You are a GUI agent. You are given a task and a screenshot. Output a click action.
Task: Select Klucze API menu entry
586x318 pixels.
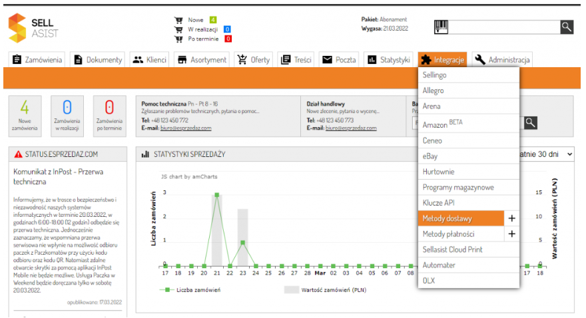(x=438, y=202)
